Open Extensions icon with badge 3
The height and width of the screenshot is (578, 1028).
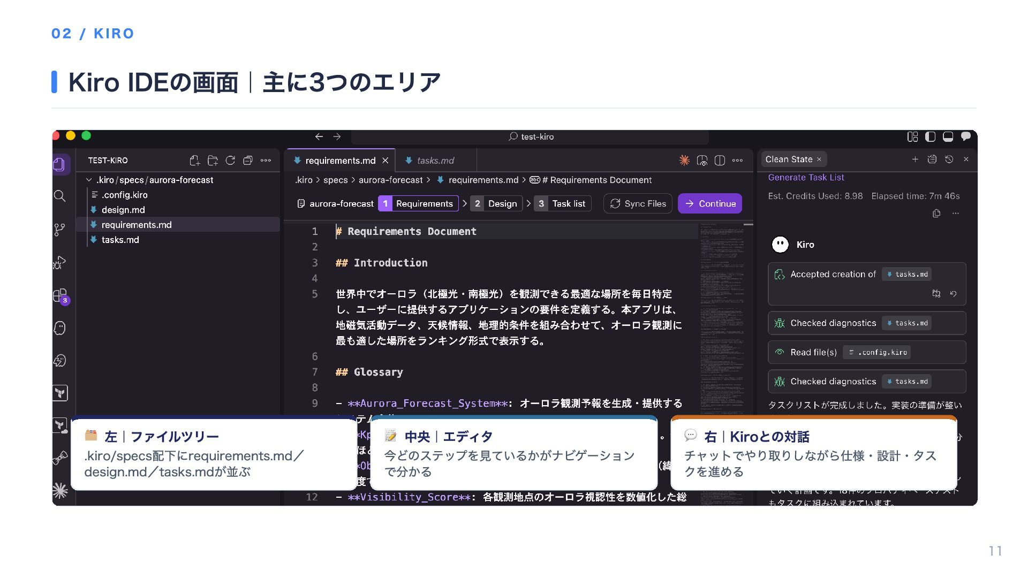coord(61,296)
